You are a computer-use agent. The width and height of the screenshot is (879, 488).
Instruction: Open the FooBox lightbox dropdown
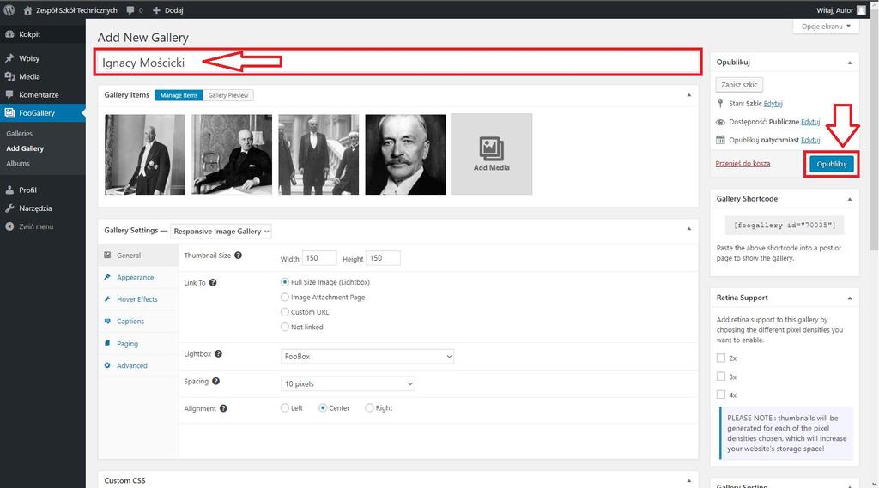click(x=367, y=356)
